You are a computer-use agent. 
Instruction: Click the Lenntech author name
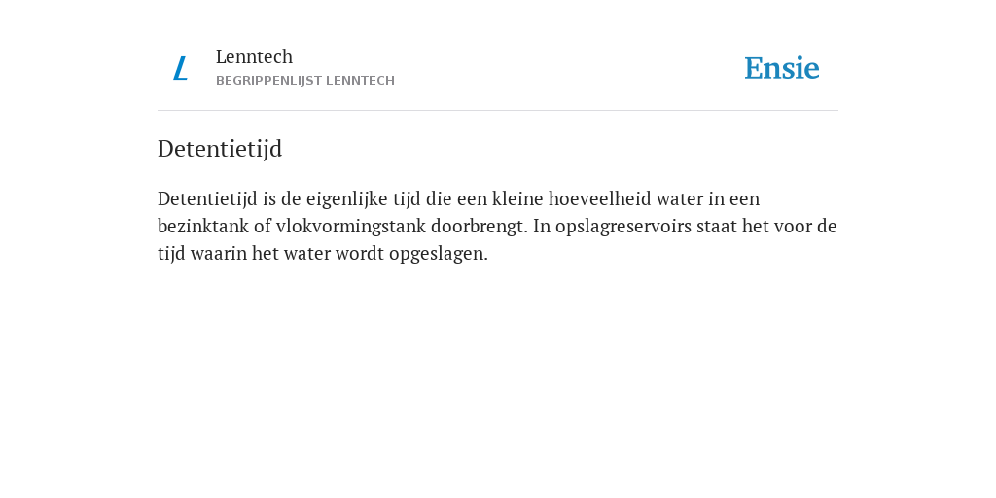(254, 56)
